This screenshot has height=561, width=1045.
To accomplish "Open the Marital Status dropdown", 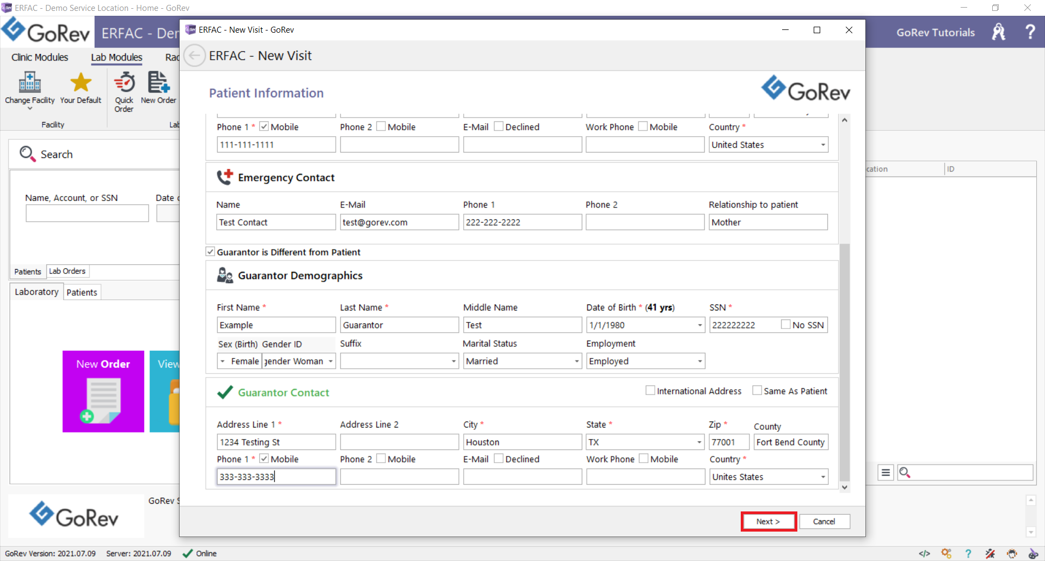I will point(577,361).
